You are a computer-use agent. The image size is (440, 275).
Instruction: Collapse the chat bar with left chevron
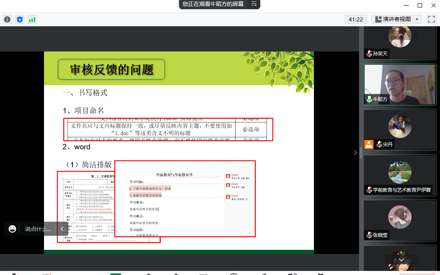pyautogui.click(x=62, y=229)
